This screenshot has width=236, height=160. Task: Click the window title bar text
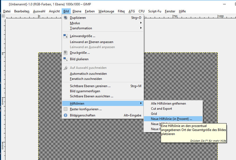(x=50, y=4)
